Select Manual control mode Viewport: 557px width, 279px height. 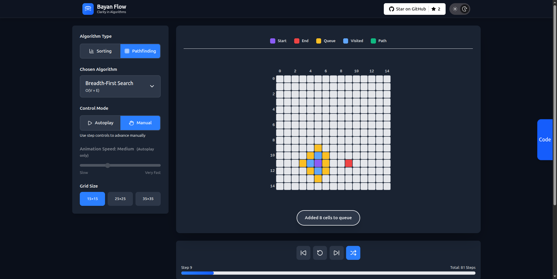[140, 123]
